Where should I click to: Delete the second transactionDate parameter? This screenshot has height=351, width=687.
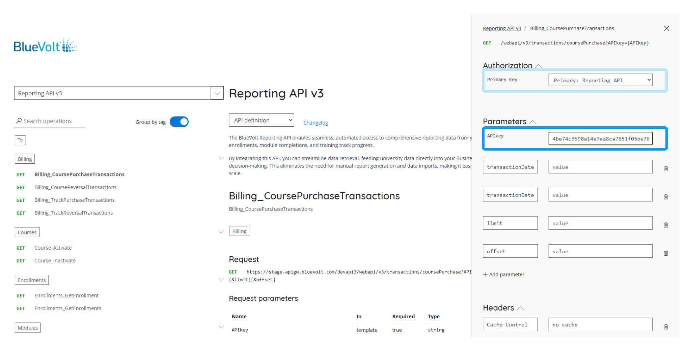point(665,197)
